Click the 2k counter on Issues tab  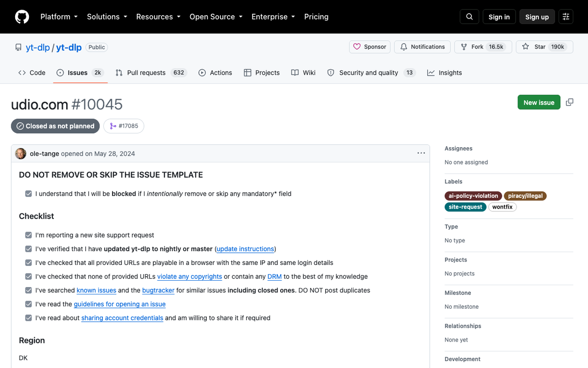coord(98,73)
